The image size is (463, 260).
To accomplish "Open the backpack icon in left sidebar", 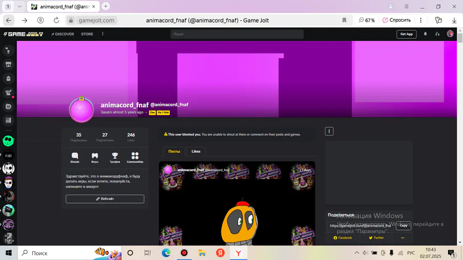I will (x=8, y=79).
